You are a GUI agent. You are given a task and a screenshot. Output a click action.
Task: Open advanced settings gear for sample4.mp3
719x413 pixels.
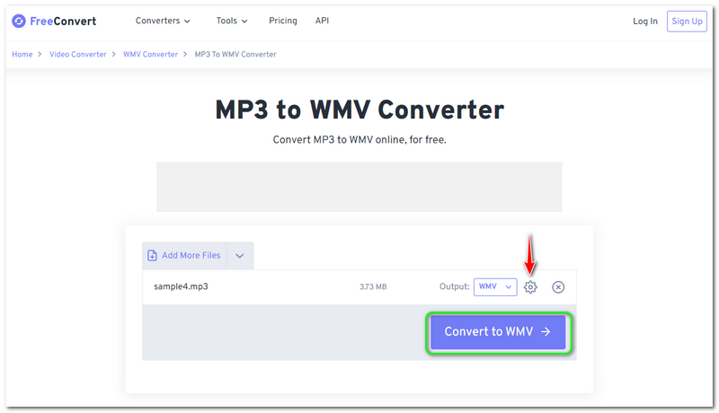point(530,287)
